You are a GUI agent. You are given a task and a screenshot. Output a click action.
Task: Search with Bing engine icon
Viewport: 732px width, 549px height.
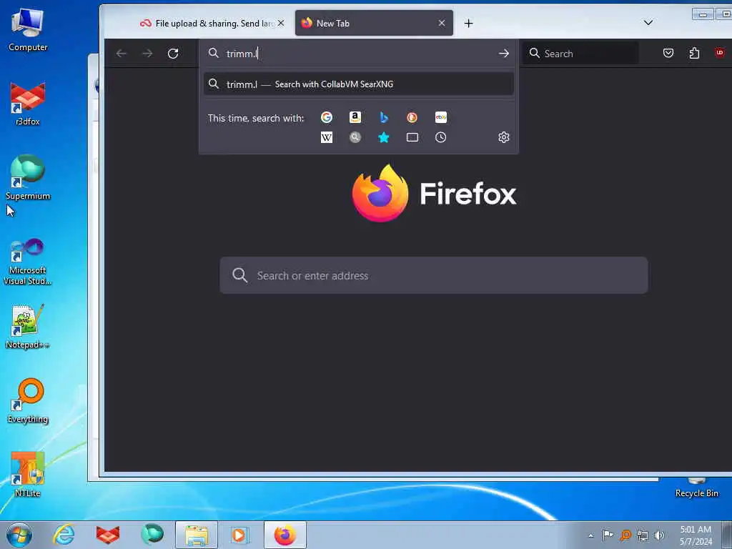[x=384, y=118]
